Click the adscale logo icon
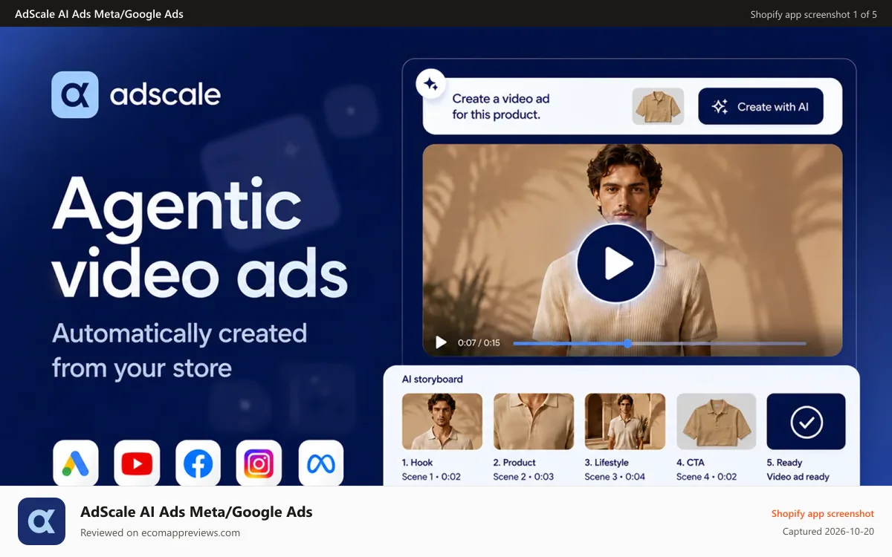892x557 pixels. click(x=75, y=94)
